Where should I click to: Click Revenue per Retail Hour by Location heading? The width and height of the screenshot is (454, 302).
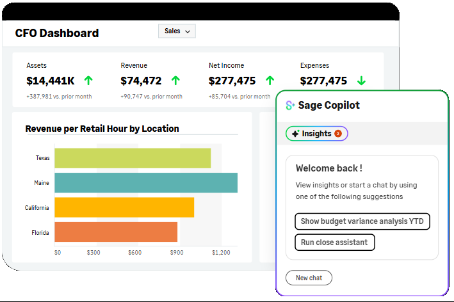pyautogui.click(x=102, y=129)
